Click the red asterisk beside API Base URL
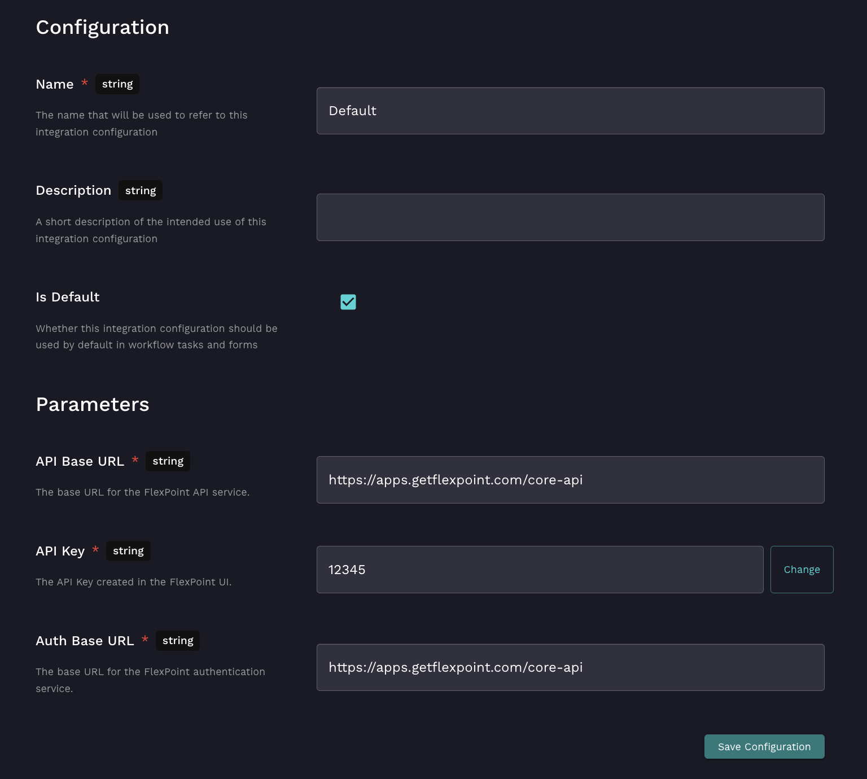 click(135, 460)
